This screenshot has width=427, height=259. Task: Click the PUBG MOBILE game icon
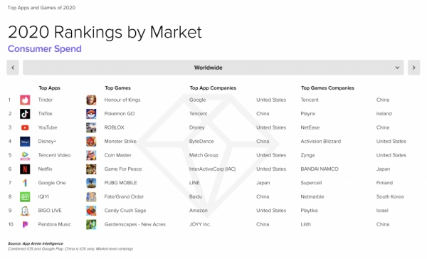click(x=91, y=183)
